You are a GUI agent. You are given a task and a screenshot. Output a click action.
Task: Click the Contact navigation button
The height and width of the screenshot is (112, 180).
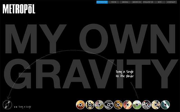point(171,2)
